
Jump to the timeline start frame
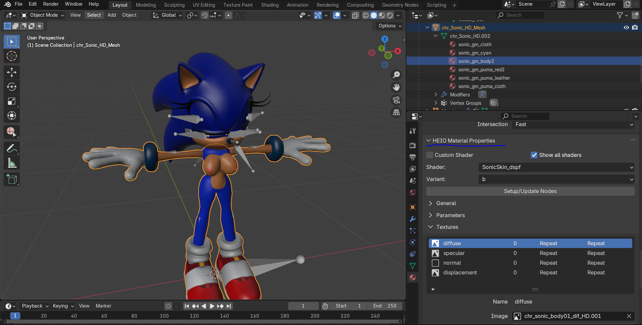tap(187, 306)
